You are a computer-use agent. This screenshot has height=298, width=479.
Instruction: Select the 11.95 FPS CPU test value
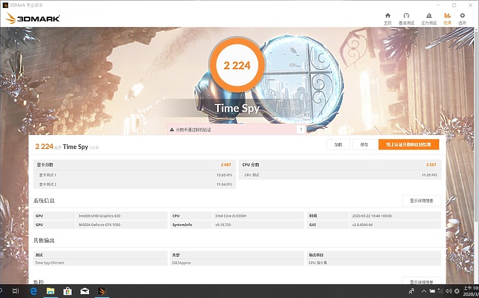pos(430,175)
